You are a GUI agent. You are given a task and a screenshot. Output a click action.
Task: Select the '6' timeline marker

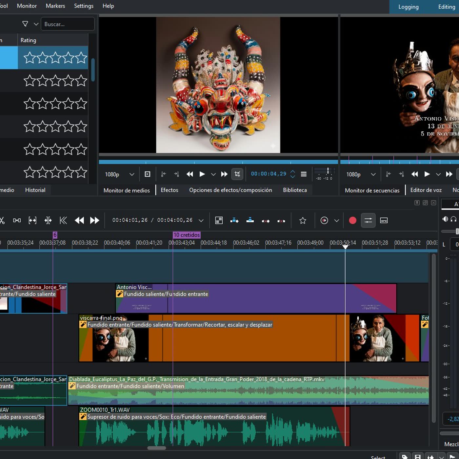[x=55, y=235]
